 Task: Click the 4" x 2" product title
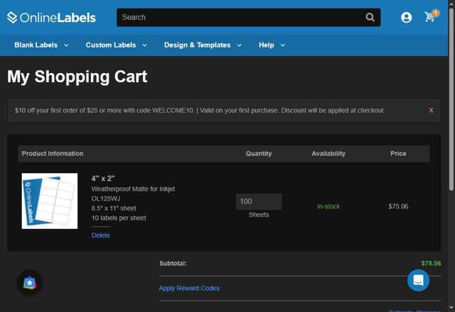(x=103, y=178)
